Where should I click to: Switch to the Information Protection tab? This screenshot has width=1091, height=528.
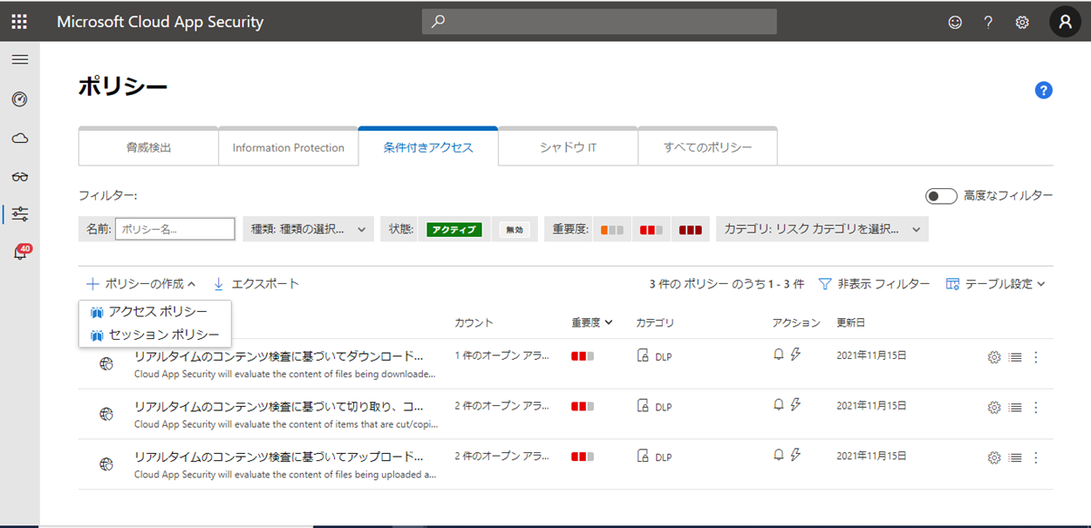pos(289,147)
